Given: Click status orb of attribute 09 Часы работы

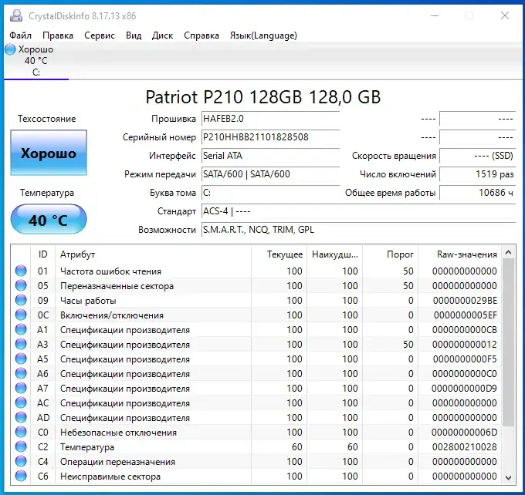Looking at the screenshot, I should [x=21, y=301].
